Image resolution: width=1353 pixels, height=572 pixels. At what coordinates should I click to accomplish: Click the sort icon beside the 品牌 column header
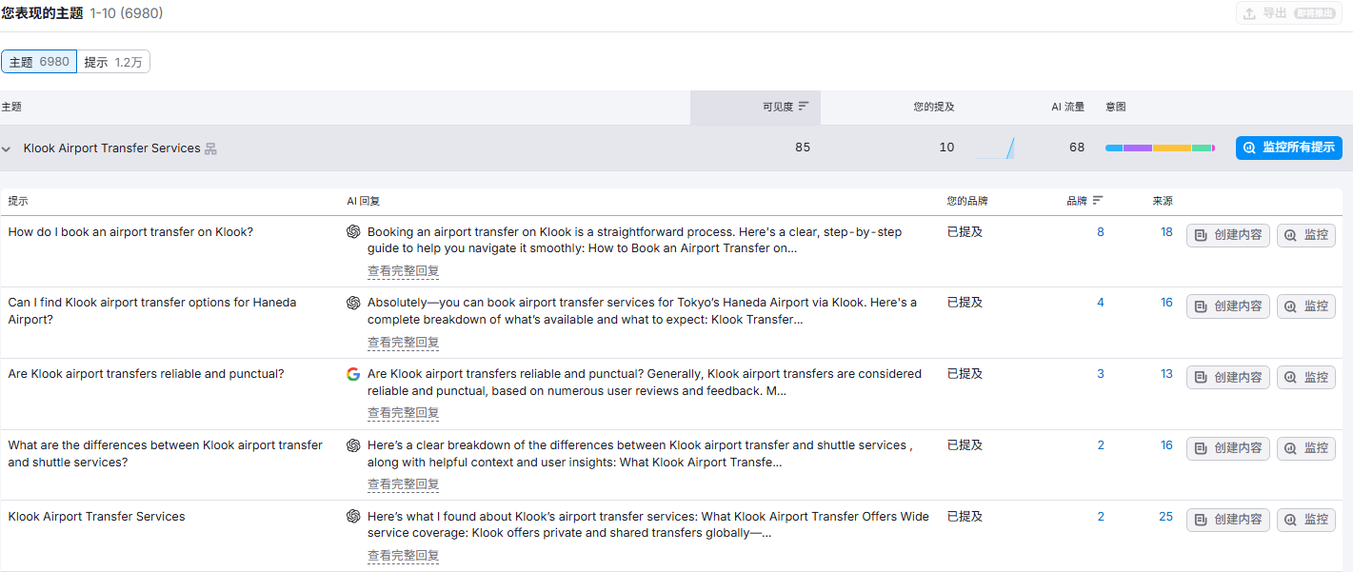[1098, 201]
